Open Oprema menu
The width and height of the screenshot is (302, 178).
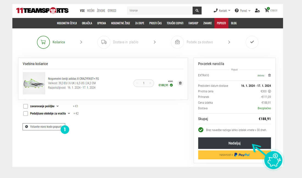(102, 23)
